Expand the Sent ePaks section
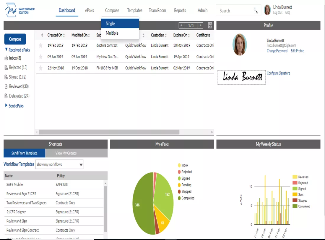325x240 pixels. pos(14,105)
